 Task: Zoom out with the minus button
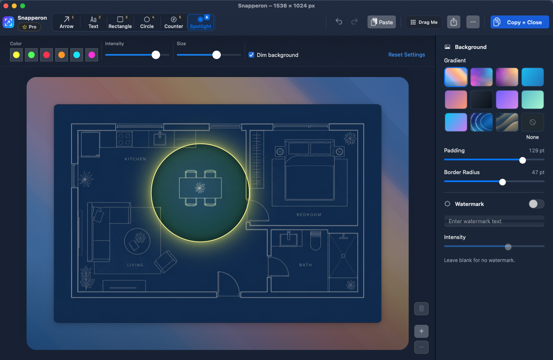point(421,347)
